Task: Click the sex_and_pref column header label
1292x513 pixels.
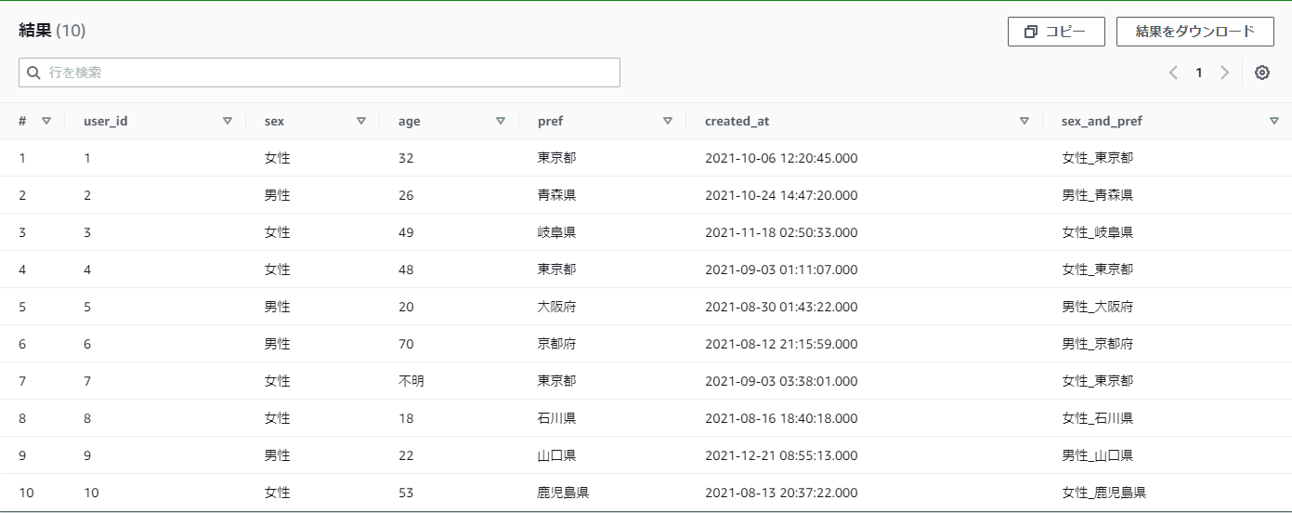Action: coord(1102,121)
